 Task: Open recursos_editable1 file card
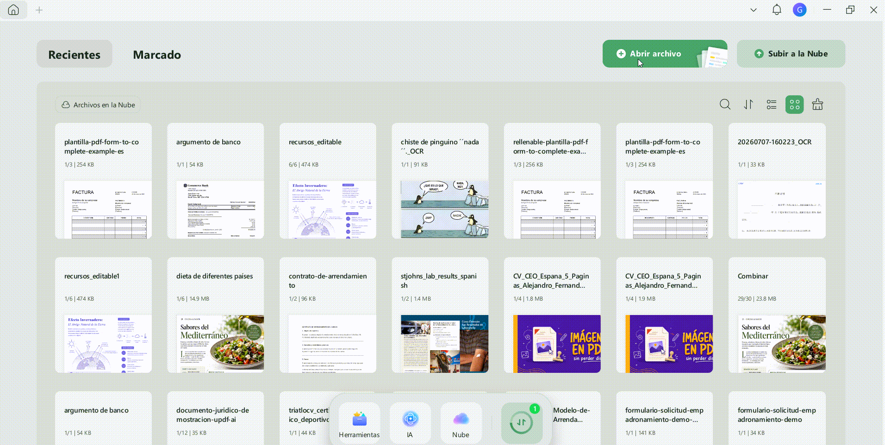click(x=103, y=315)
